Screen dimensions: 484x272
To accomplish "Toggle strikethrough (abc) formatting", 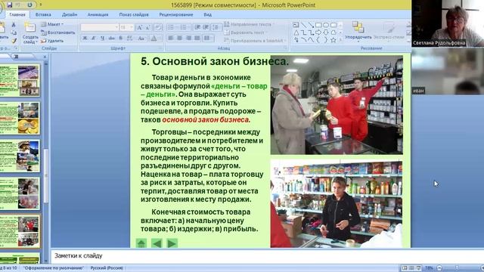I will point(111,39).
